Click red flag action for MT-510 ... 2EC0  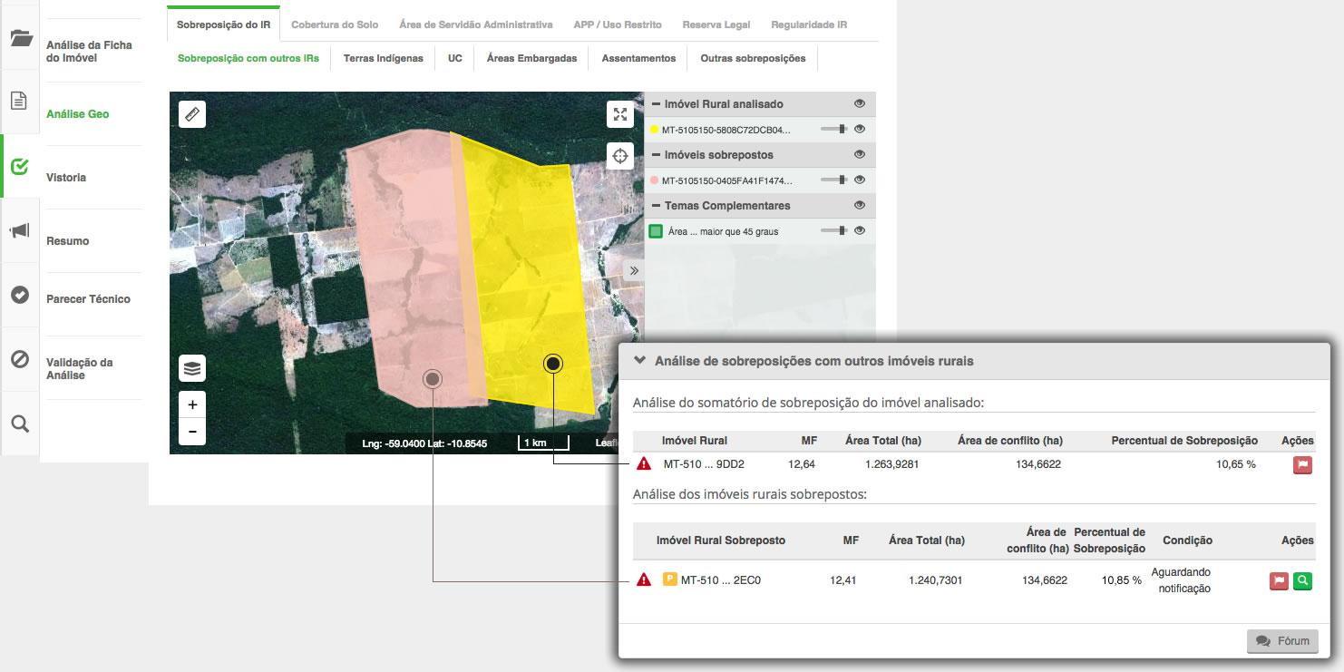[x=1279, y=580]
